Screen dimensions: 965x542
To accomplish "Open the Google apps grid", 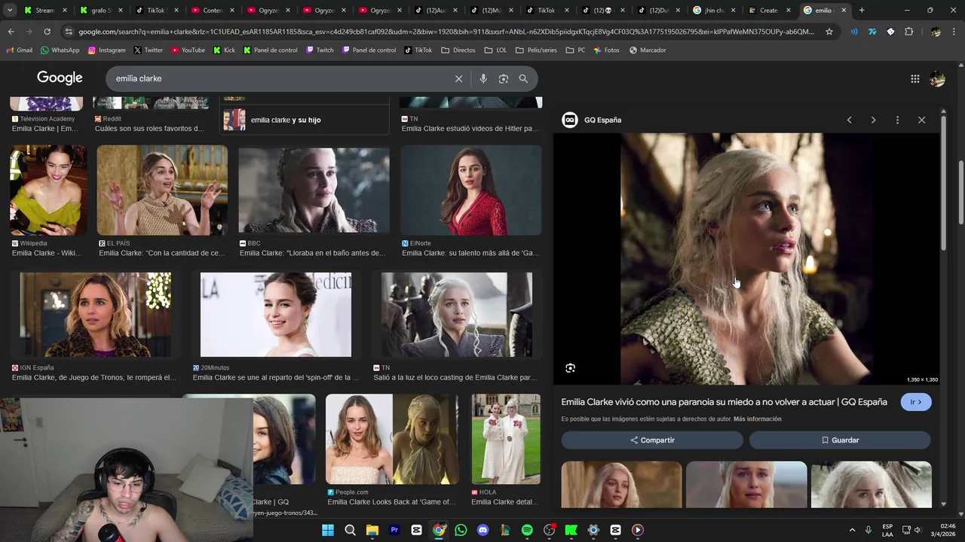I will click(914, 78).
